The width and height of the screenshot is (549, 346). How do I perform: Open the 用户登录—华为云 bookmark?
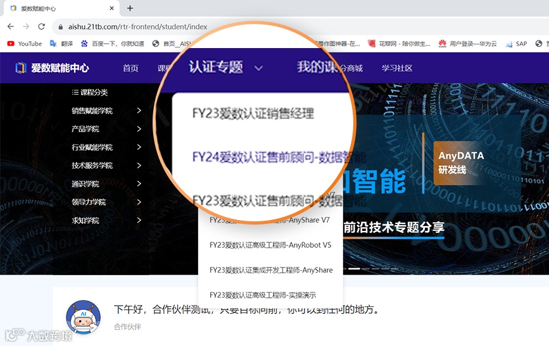[467, 44]
